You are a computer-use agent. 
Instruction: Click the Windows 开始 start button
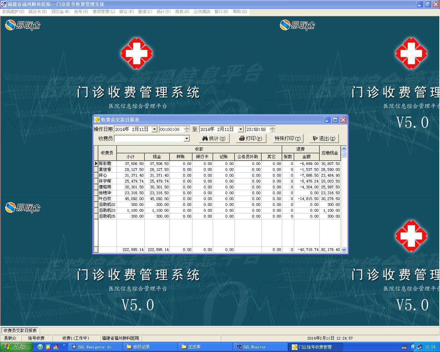tap(16, 347)
